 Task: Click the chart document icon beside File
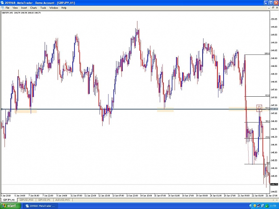click(x=3, y=8)
